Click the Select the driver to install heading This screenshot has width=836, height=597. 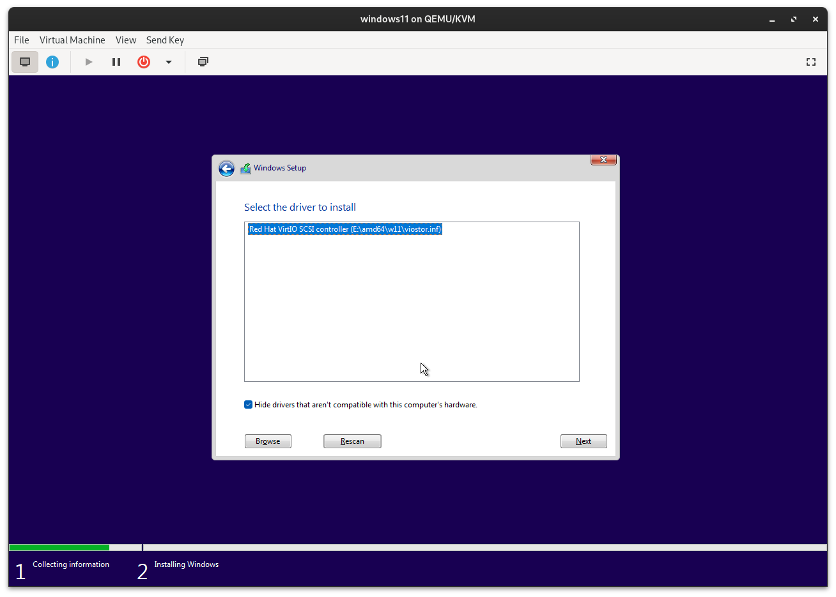coord(300,208)
